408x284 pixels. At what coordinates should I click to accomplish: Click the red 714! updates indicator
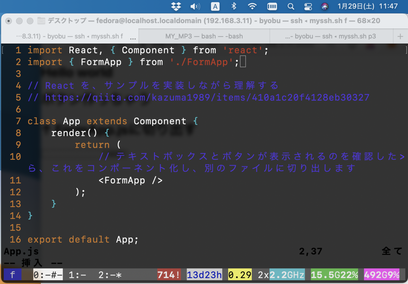169,274
